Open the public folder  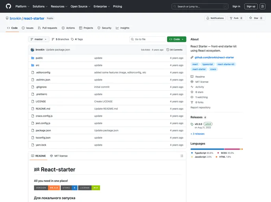[x=39, y=58]
